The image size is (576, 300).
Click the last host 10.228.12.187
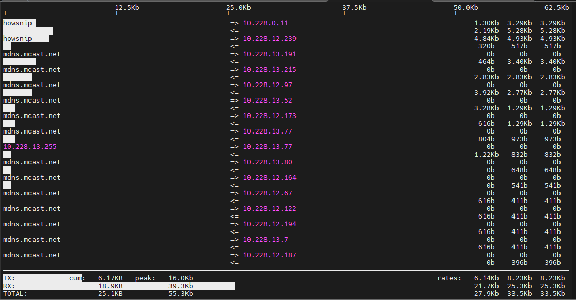[270, 255]
